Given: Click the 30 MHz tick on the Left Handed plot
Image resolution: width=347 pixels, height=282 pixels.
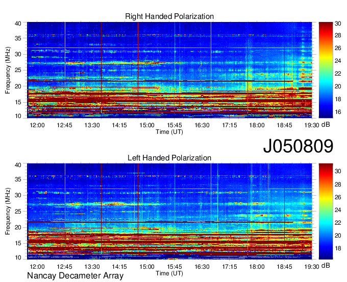Looking at the screenshot, I should click(18, 195).
